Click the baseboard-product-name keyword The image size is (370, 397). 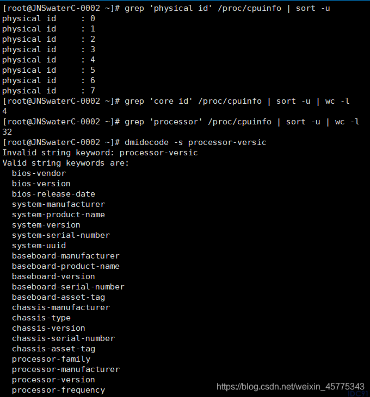tap(66, 266)
